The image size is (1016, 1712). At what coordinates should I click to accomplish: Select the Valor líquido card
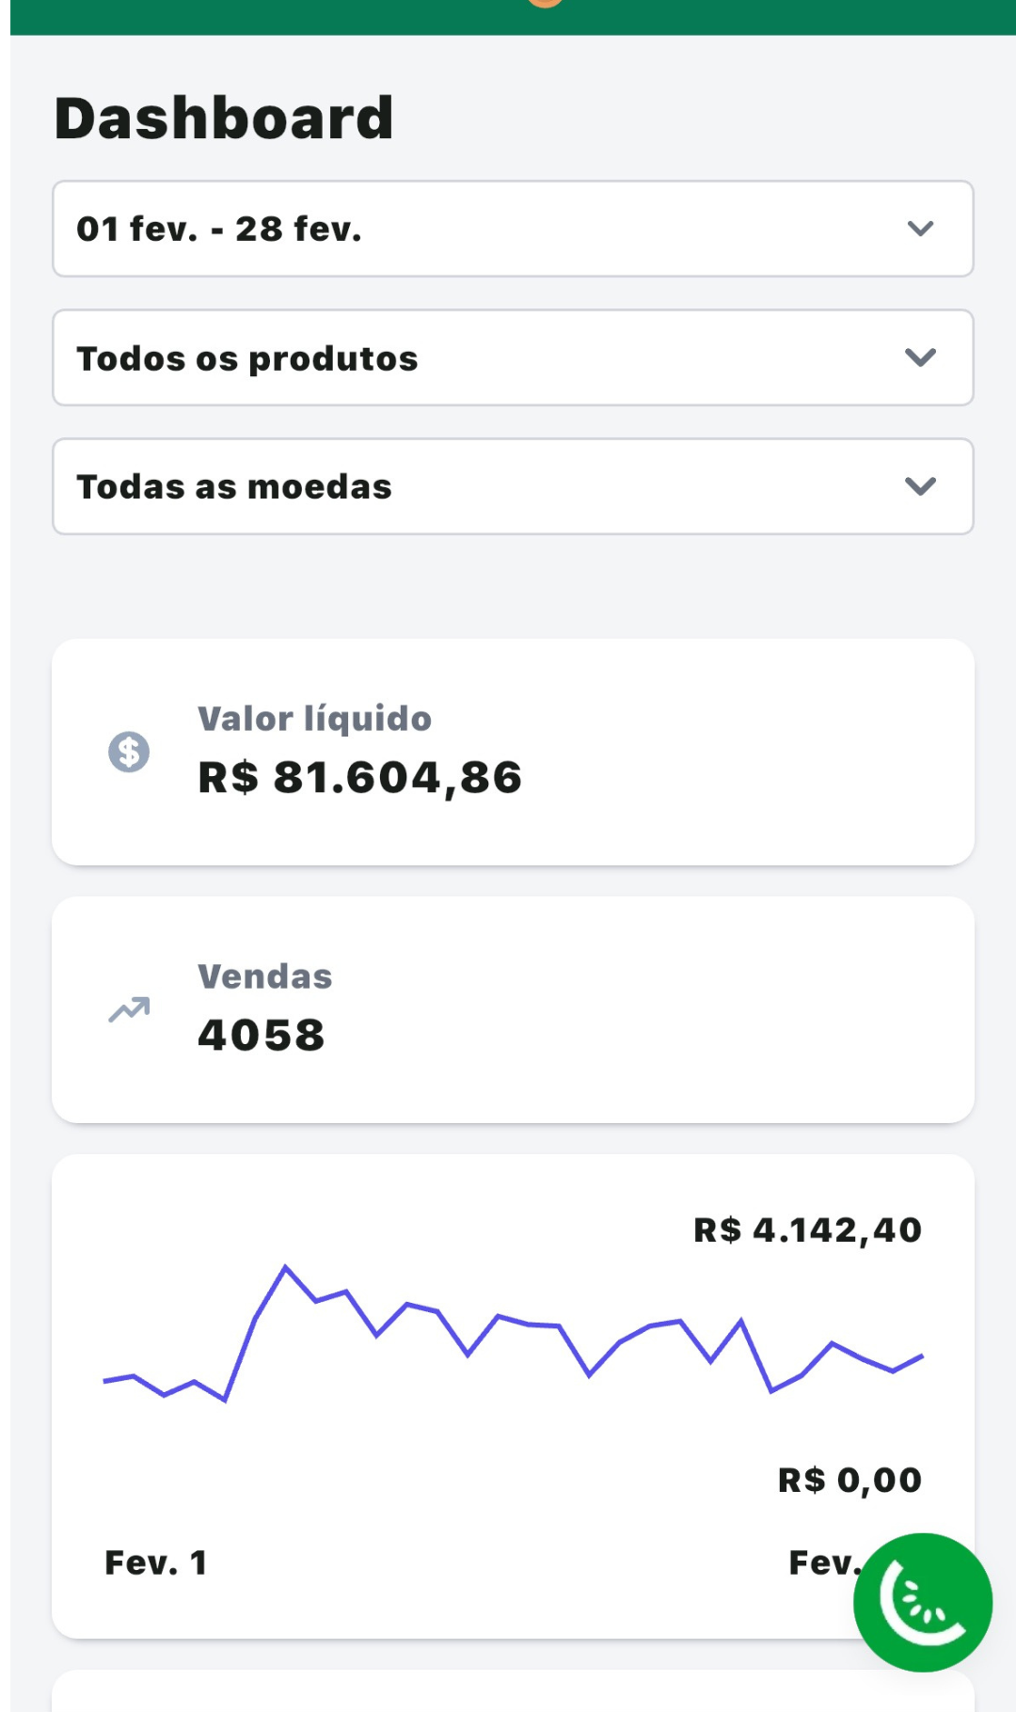coord(513,752)
